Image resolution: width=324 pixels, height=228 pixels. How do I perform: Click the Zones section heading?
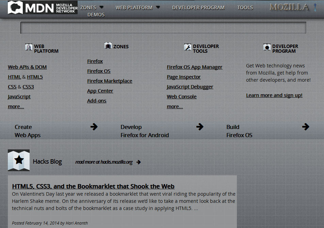pyautogui.click(x=121, y=47)
